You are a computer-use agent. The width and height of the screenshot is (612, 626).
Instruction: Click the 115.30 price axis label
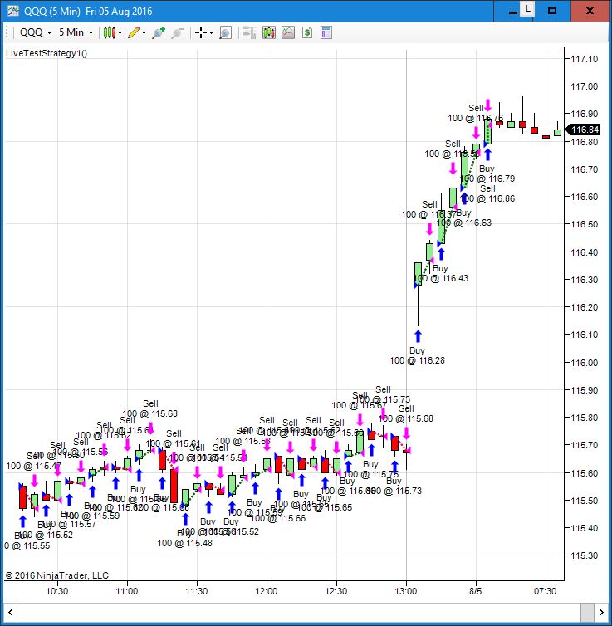point(585,555)
